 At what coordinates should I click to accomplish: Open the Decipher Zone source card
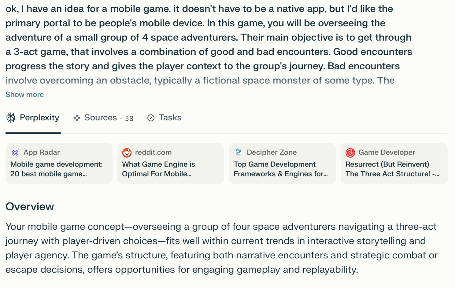282,164
